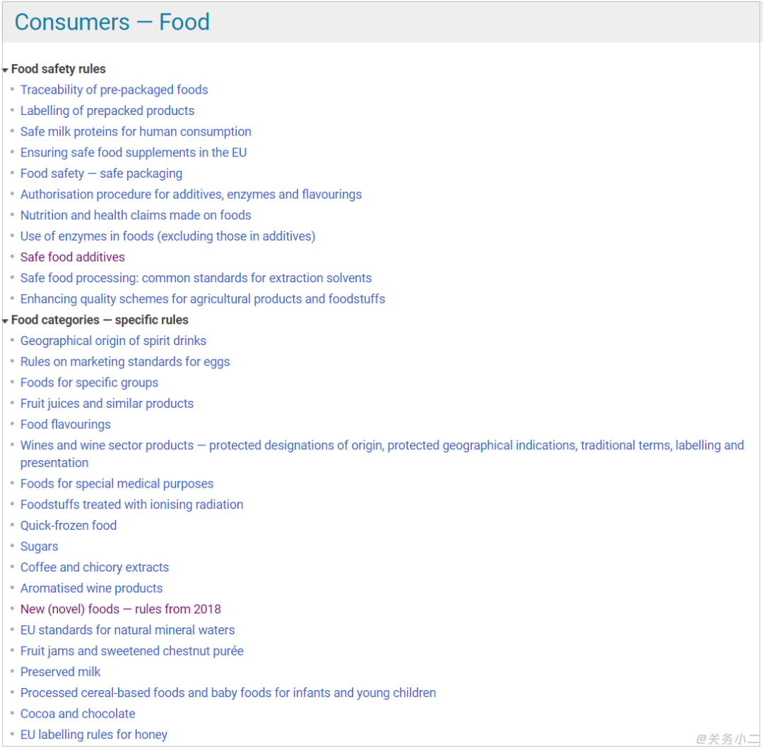
Task: Open Nutrition and health claims made on foods
Action: (x=135, y=215)
